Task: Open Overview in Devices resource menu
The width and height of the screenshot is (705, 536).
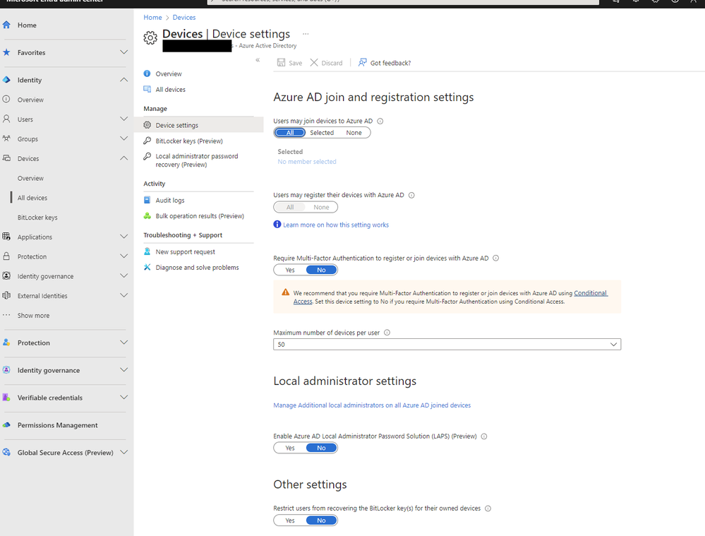Action: tap(169, 74)
